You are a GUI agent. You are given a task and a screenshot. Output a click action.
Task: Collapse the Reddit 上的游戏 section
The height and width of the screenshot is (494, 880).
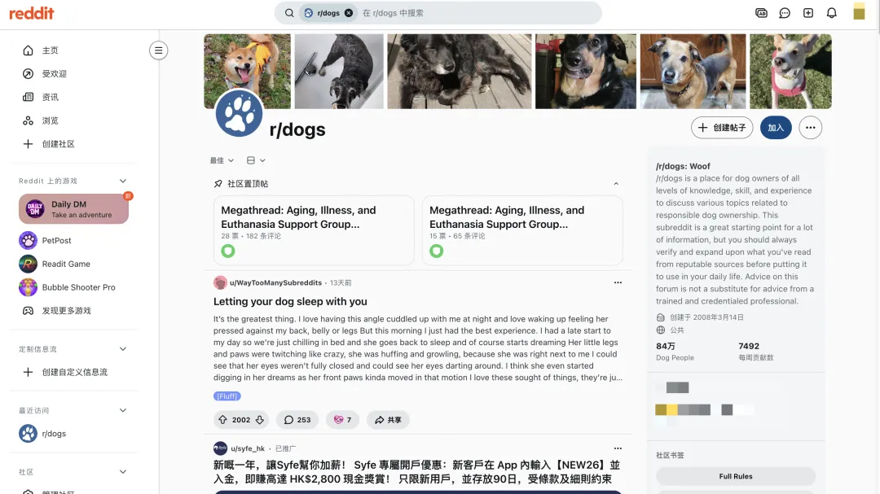[123, 181]
